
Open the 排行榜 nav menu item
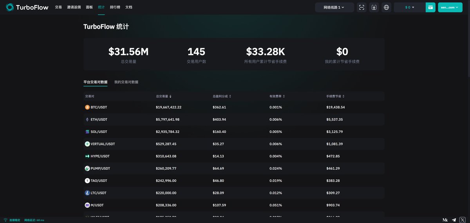click(x=115, y=7)
